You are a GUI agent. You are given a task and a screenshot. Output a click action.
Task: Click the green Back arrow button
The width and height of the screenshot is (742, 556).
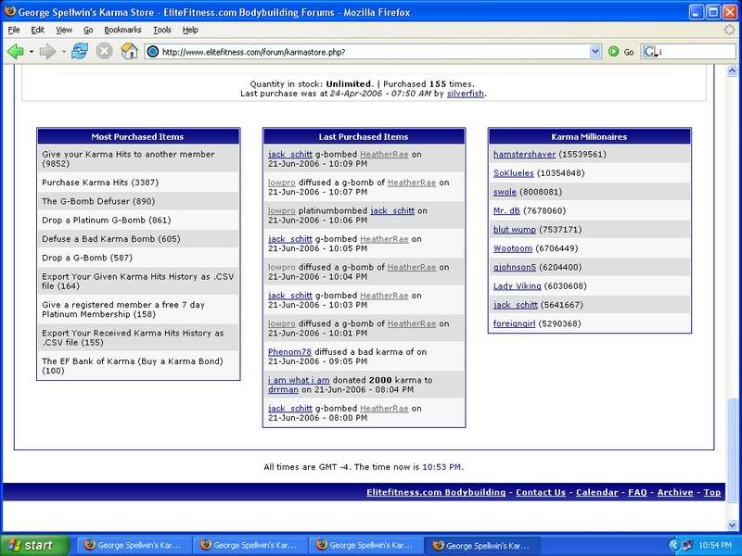click(15, 52)
